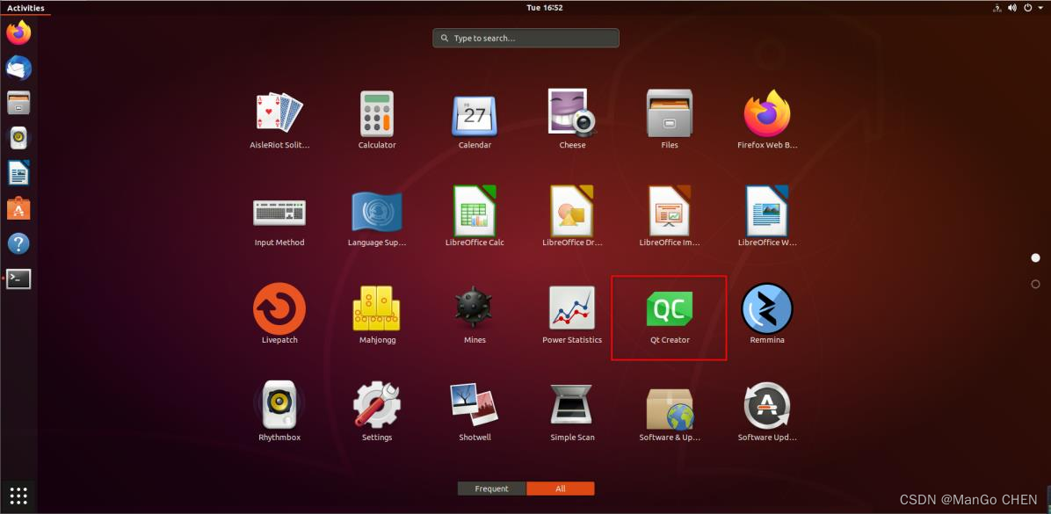Open the Shotwell photo manager

point(475,405)
